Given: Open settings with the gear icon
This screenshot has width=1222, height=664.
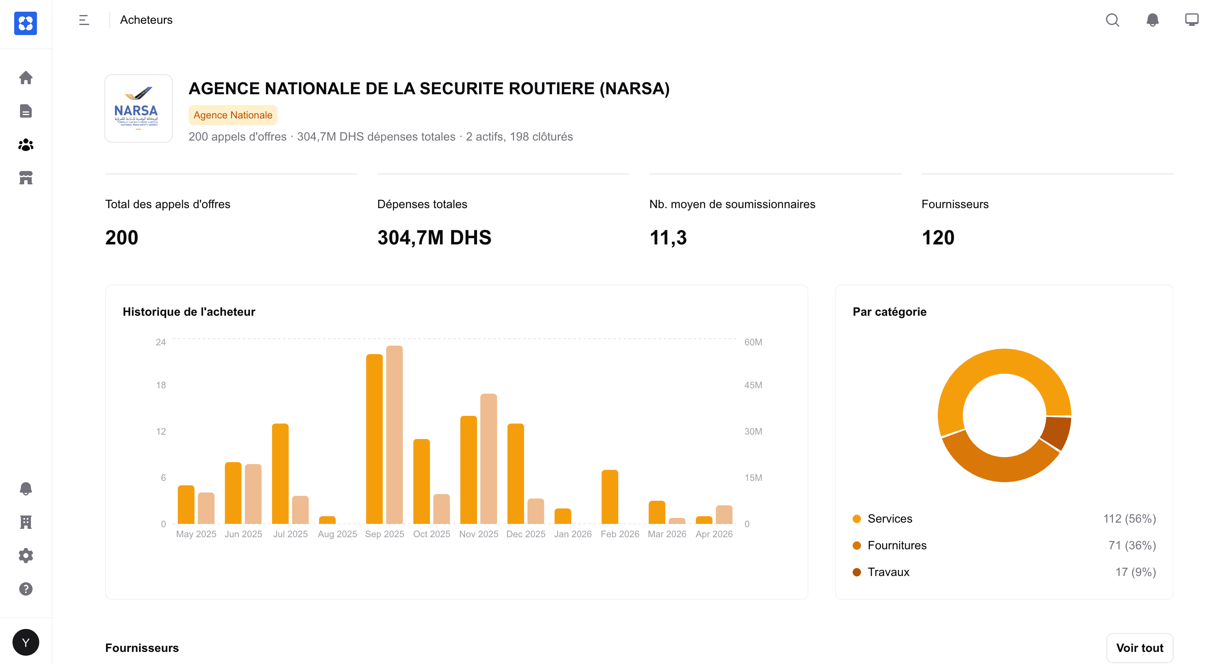Looking at the screenshot, I should 25,556.
